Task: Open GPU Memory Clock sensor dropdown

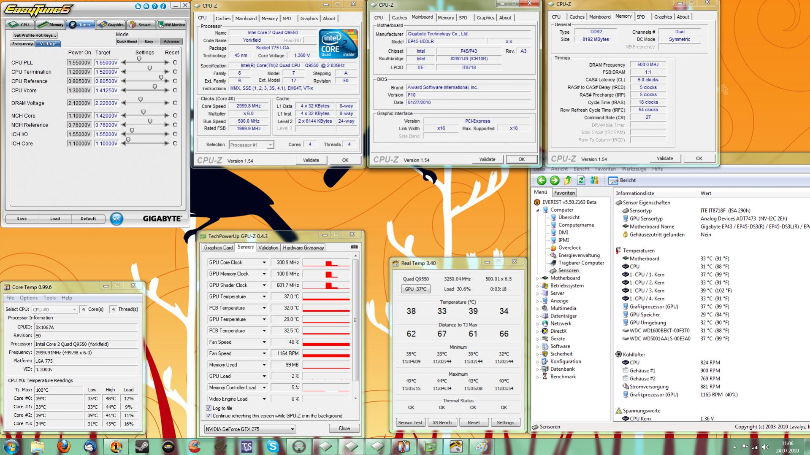Action: 264,274
